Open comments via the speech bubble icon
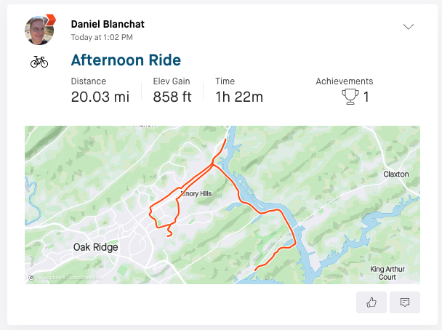442x330 pixels. 405,302
